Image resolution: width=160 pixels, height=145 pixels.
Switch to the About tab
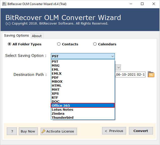click(x=37, y=36)
